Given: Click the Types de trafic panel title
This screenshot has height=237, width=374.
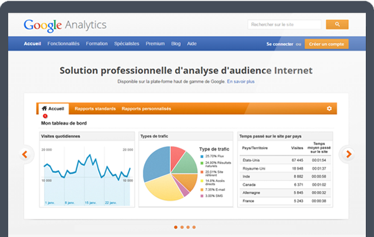Looking at the screenshot, I should (x=154, y=136).
